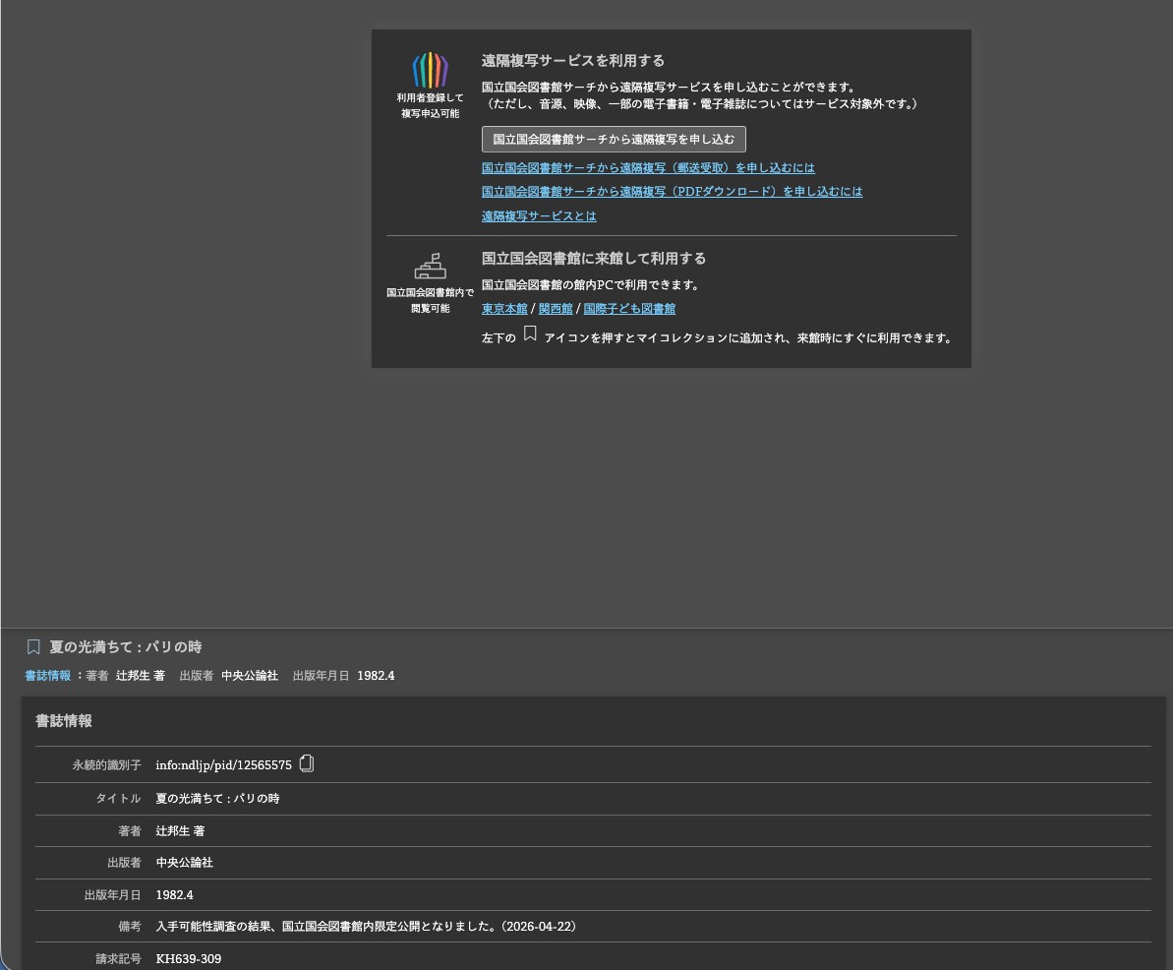Click the library building icon for in-library viewing
Image resolution: width=1173 pixels, height=970 pixels.
point(430,267)
